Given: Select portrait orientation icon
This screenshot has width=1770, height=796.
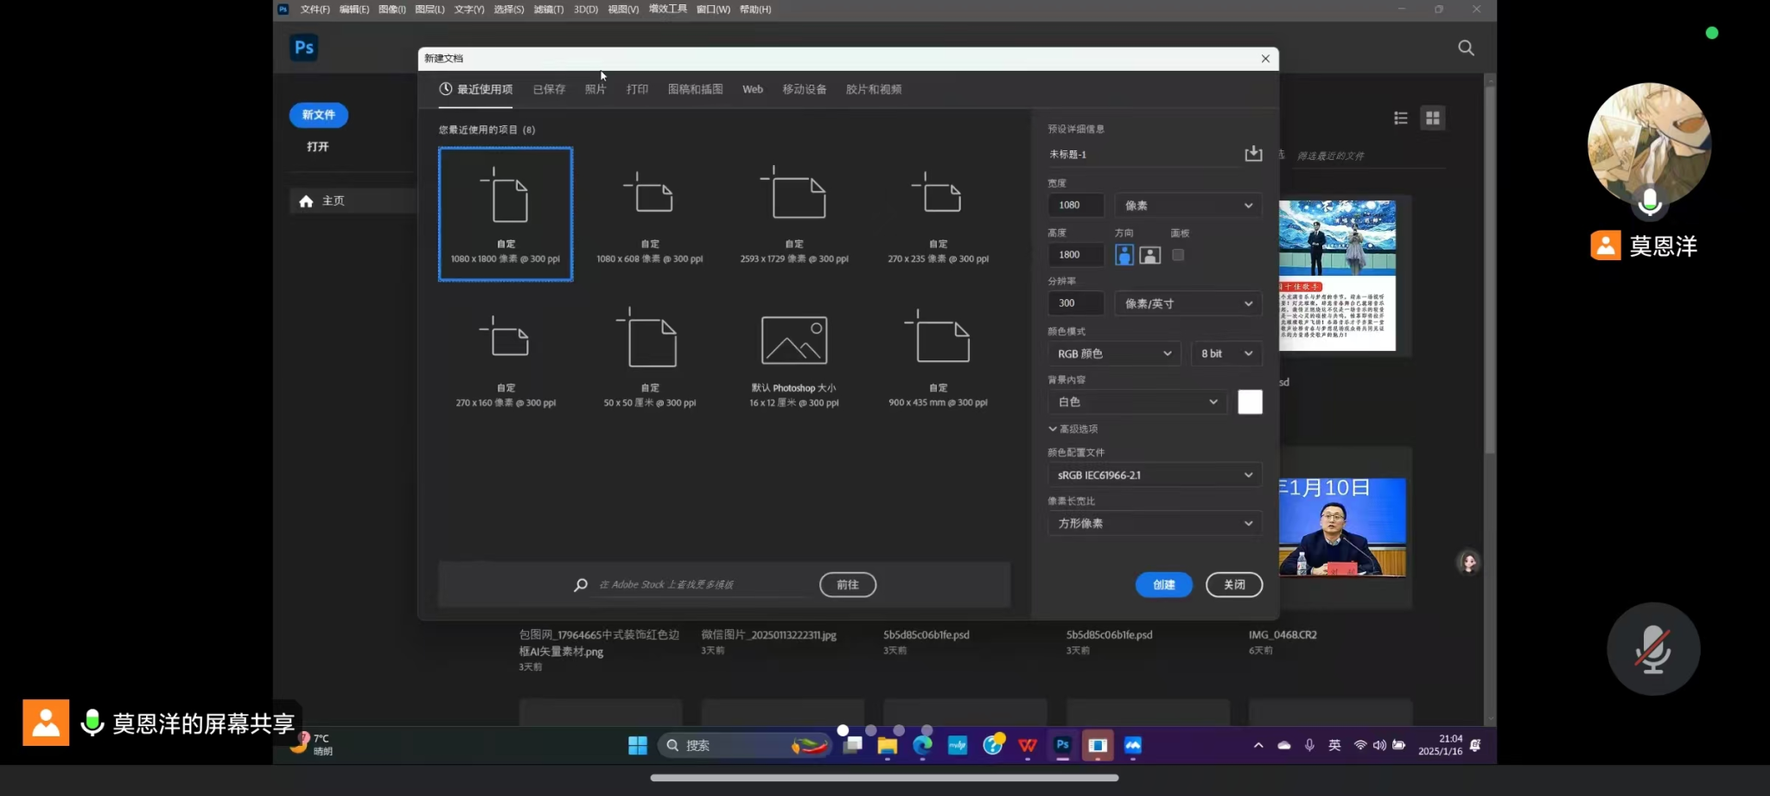Looking at the screenshot, I should pyautogui.click(x=1124, y=255).
